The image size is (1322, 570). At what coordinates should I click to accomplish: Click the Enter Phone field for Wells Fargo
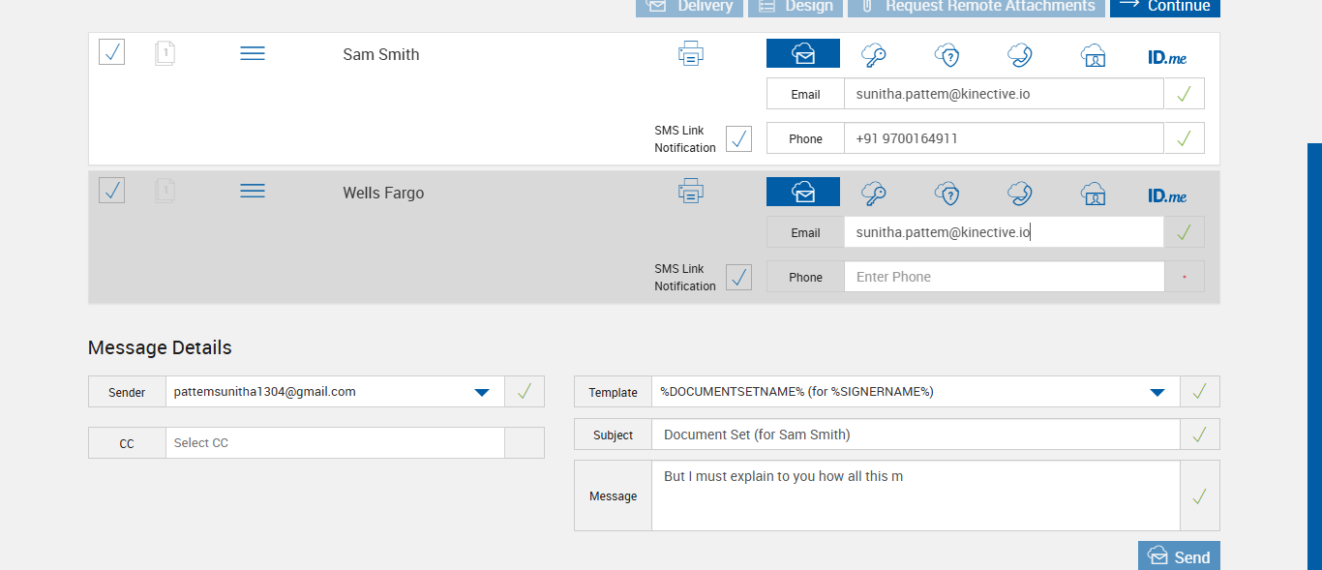[1004, 277]
